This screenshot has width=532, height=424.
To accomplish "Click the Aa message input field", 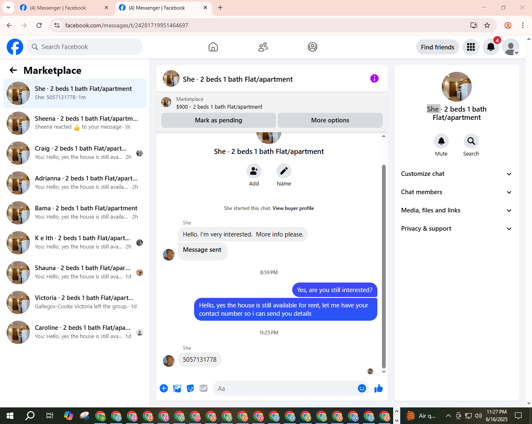I will (291, 388).
